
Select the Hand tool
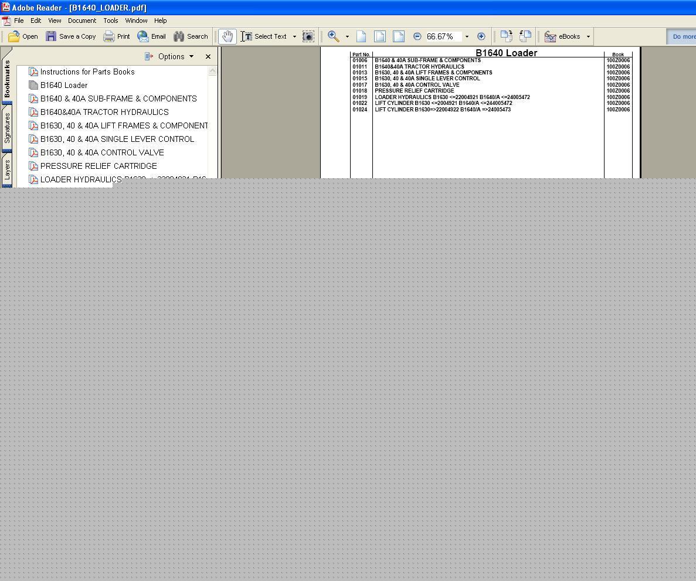[228, 36]
